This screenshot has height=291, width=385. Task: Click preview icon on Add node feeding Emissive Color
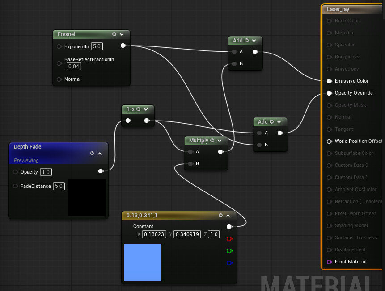246,40
